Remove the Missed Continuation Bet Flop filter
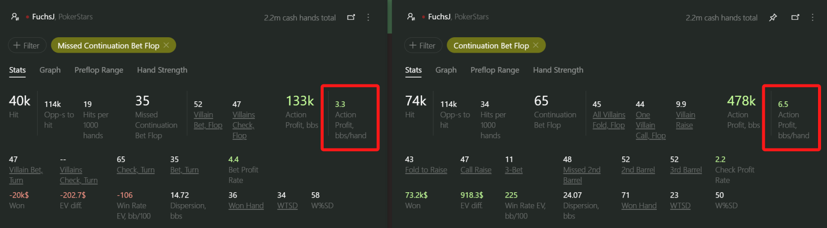The height and width of the screenshot is (228, 827). click(x=166, y=45)
